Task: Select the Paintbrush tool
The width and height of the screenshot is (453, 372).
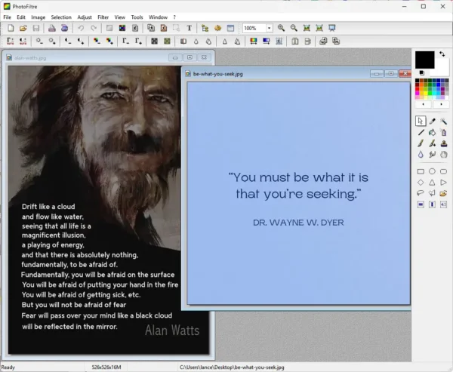Action: coord(421,143)
